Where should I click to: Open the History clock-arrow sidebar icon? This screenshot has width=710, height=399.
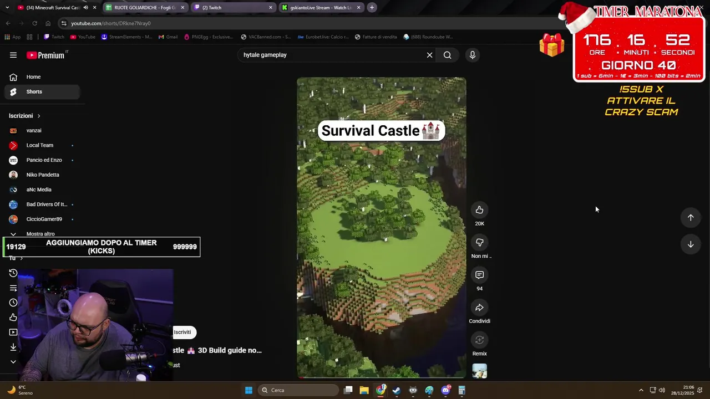tap(13, 273)
